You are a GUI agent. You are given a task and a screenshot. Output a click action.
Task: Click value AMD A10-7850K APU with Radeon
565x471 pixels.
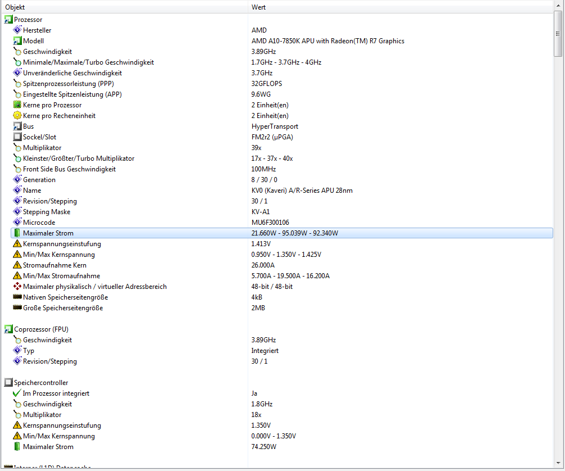[328, 41]
